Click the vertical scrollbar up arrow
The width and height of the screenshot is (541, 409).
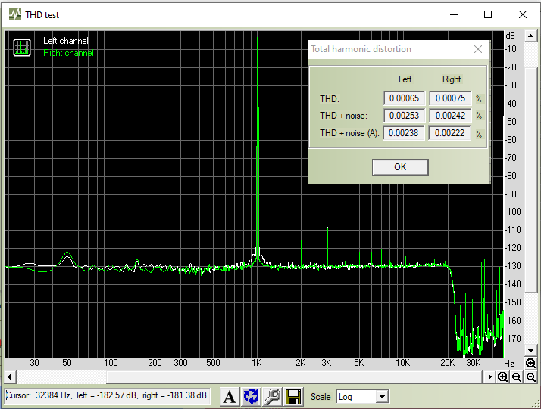[530, 36]
